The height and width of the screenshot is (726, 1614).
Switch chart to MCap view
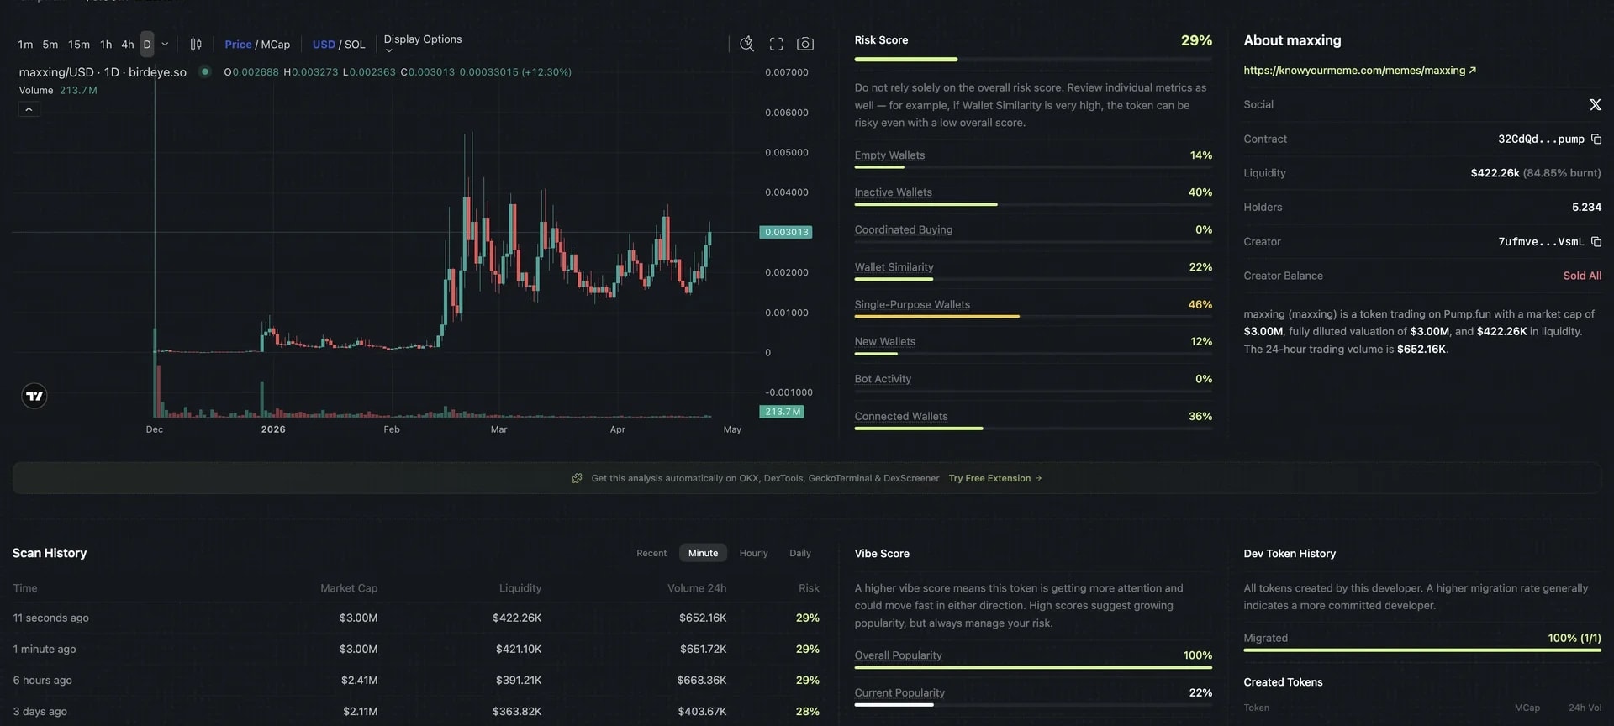pyautogui.click(x=276, y=44)
